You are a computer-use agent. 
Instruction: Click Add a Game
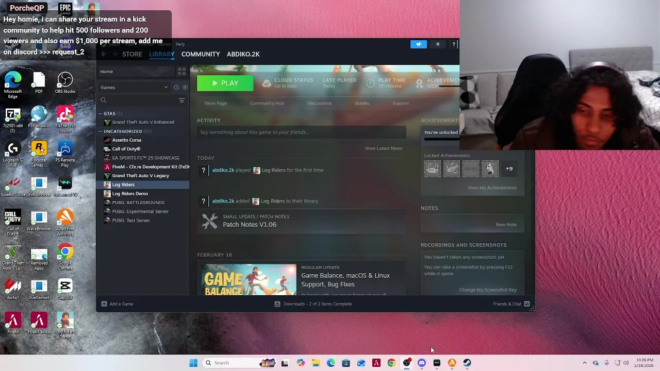[118, 304]
